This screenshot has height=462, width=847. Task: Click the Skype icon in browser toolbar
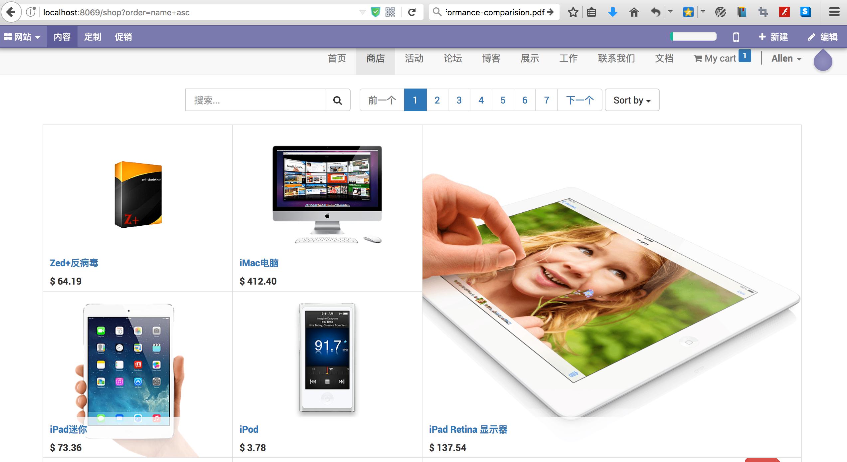805,12
